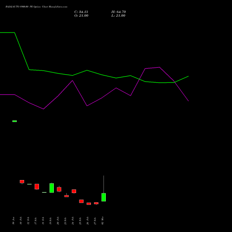The image size is (232, 232).
Task: Click the '19 Feb' date axis label
Action: click(x=51, y=221)
